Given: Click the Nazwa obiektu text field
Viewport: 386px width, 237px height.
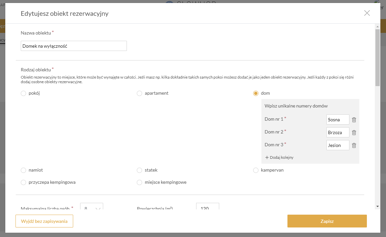Looking at the screenshot, I should click(74, 46).
